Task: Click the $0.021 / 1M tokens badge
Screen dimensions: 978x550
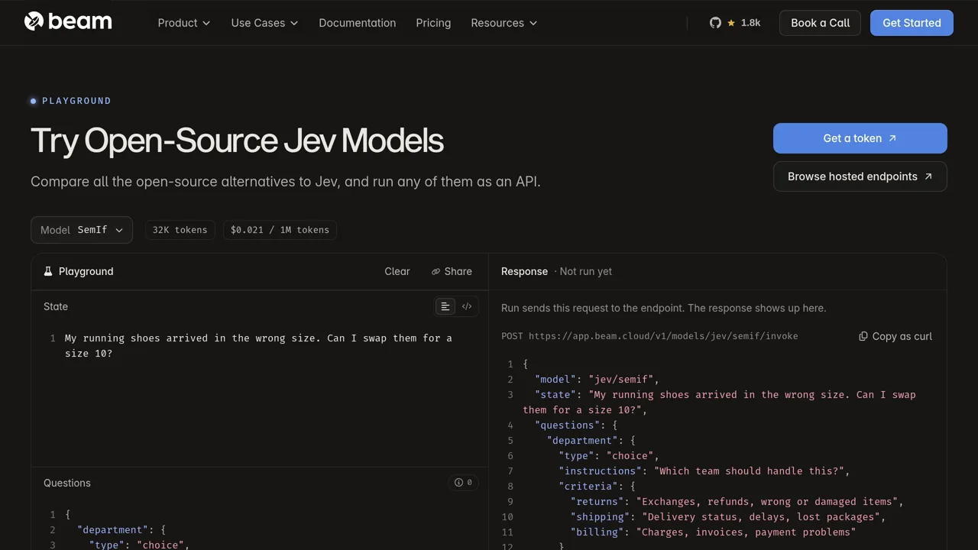Action: pyautogui.click(x=280, y=230)
